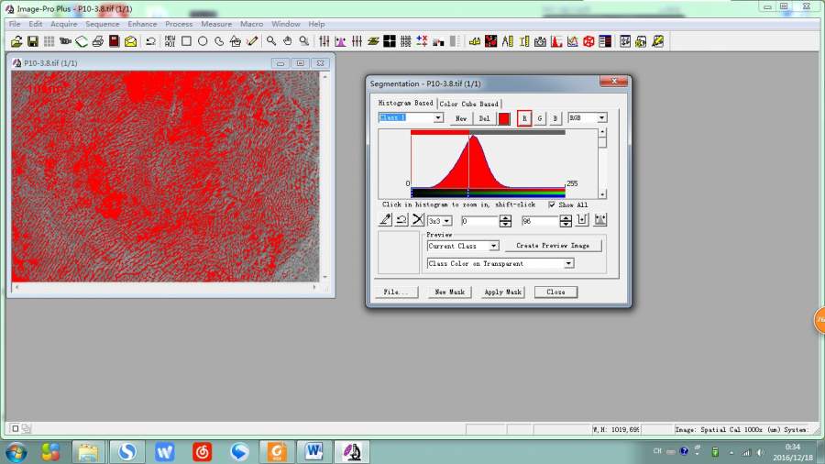Open the Class Color on Transparent dropdown
825x464 pixels.
coord(568,264)
